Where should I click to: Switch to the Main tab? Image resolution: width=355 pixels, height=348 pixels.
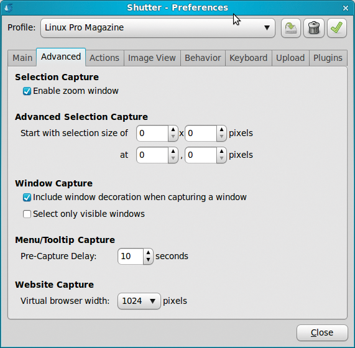[x=22, y=58]
